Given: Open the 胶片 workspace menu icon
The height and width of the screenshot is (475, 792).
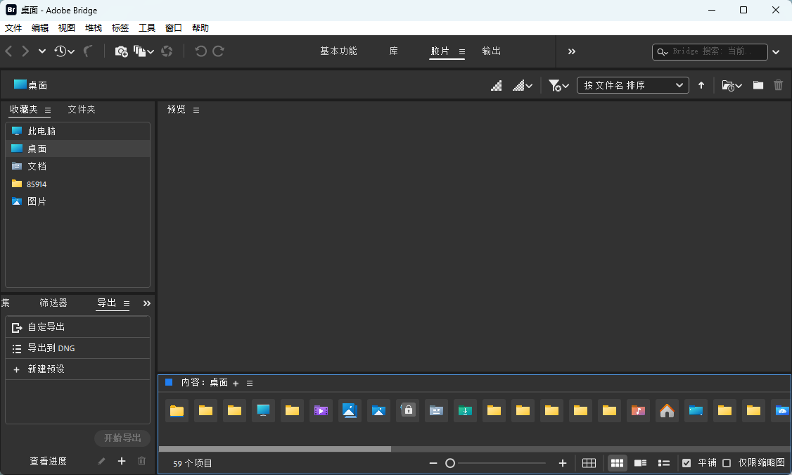Looking at the screenshot, I should 461,51.
